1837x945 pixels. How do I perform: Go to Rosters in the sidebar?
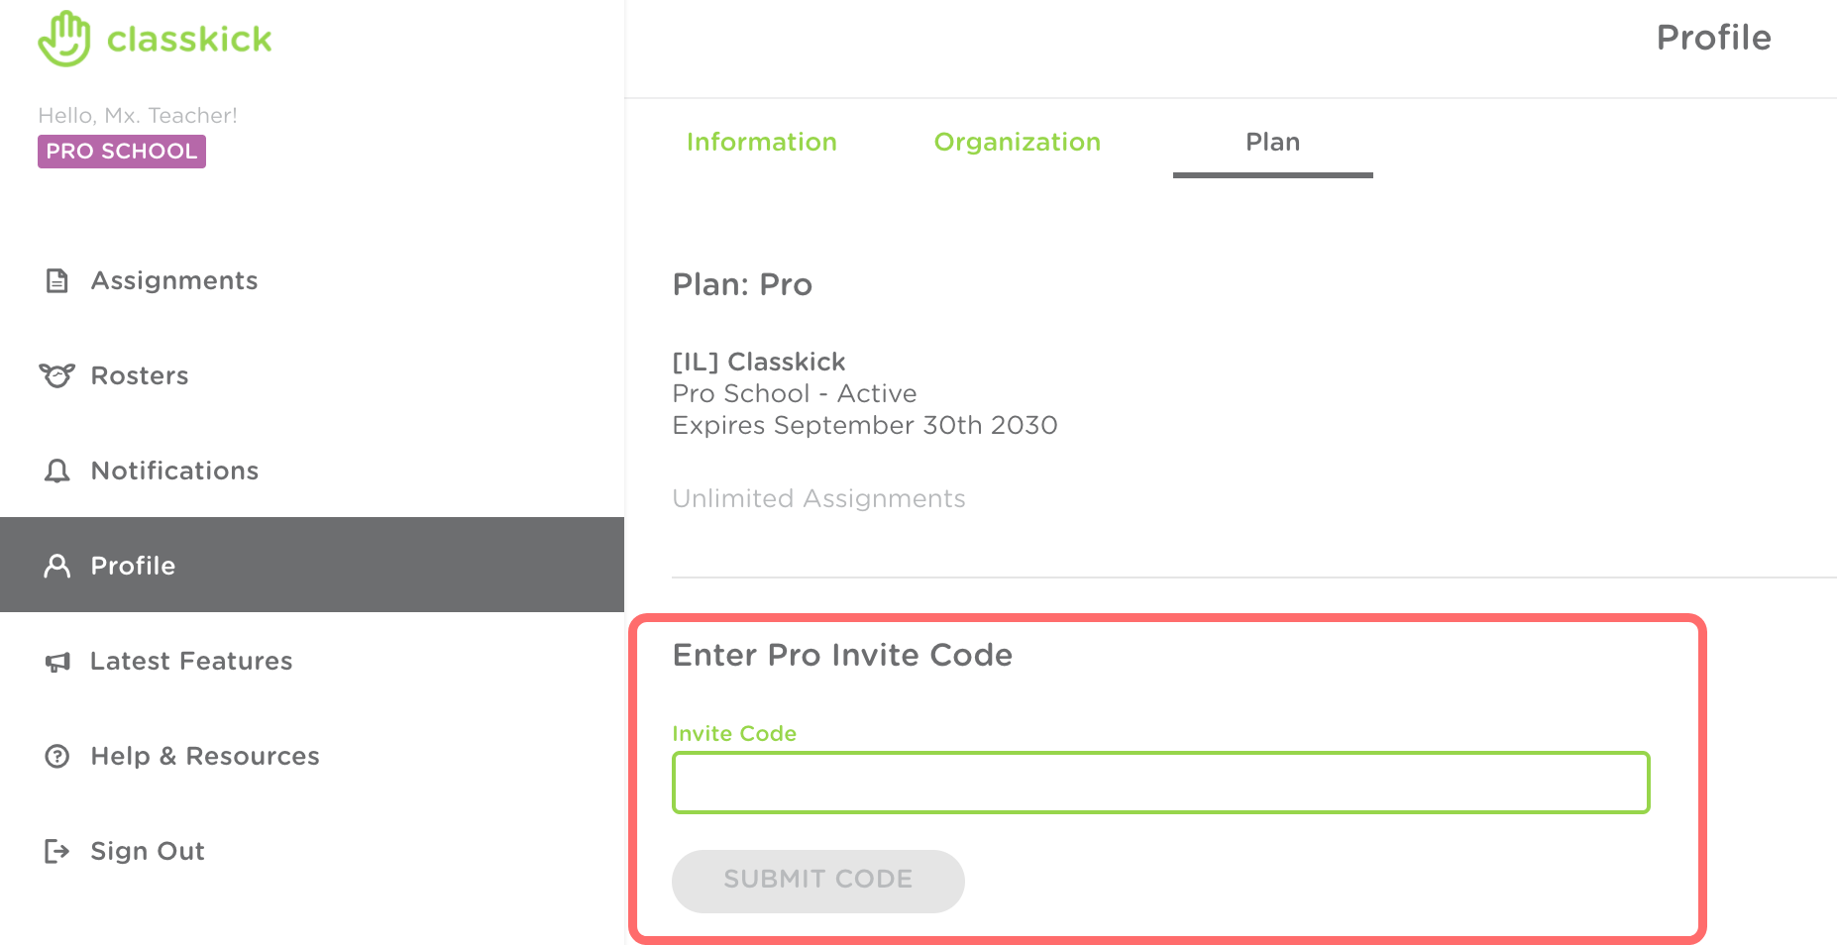[140, 375]
